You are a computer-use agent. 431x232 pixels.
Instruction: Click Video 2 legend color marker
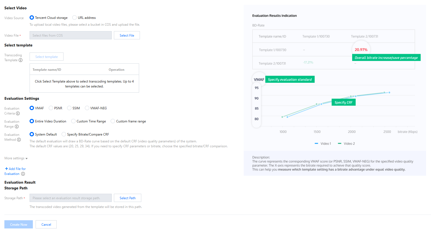(x=340, y=143)
